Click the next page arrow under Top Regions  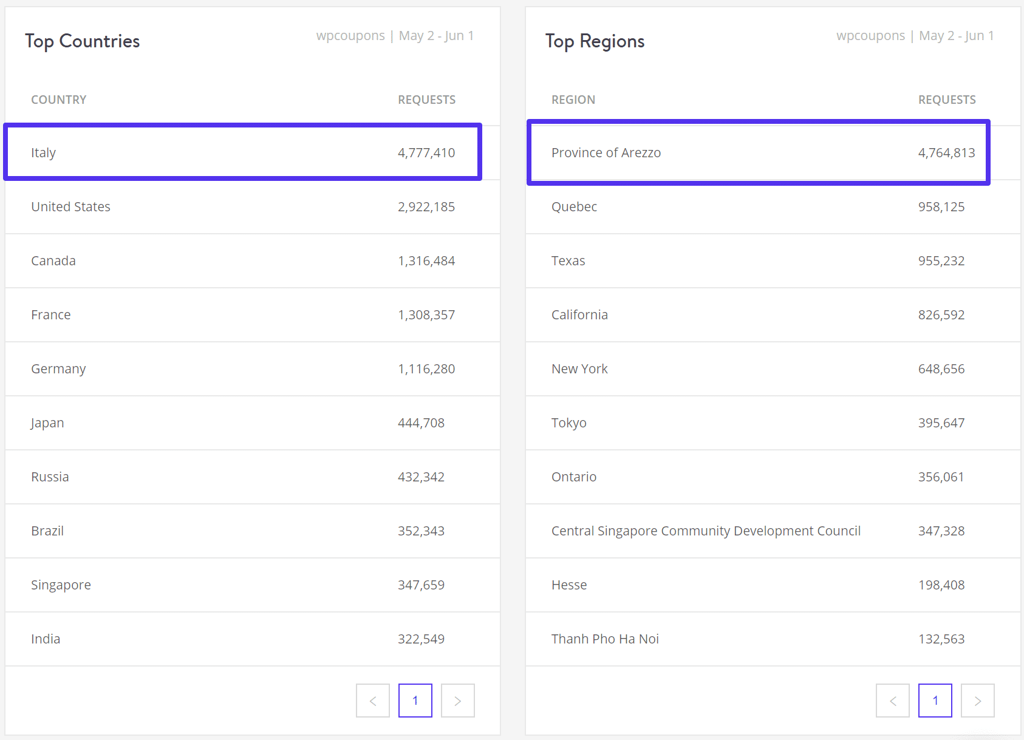(977, 700)
